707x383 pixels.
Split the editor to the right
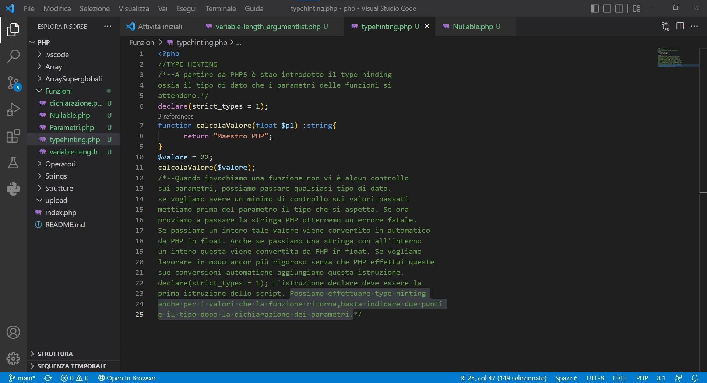pos(680,26)
